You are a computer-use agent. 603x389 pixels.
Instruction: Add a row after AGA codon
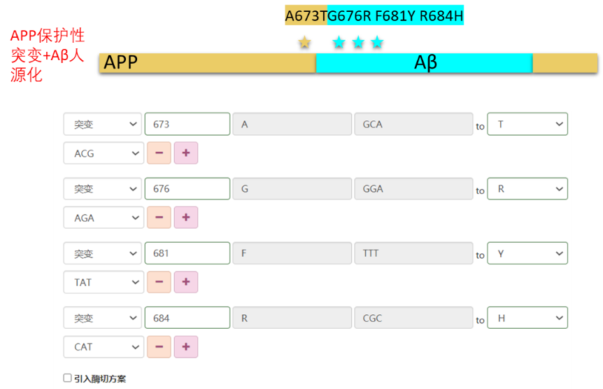pyautogui.click(x=186, y=218)
